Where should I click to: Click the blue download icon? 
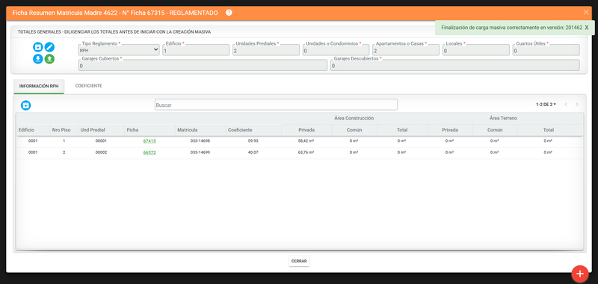[x=38, y=59]
